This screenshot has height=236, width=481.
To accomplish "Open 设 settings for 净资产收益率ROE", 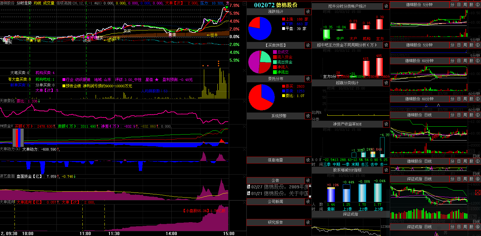I will (386, 124).
